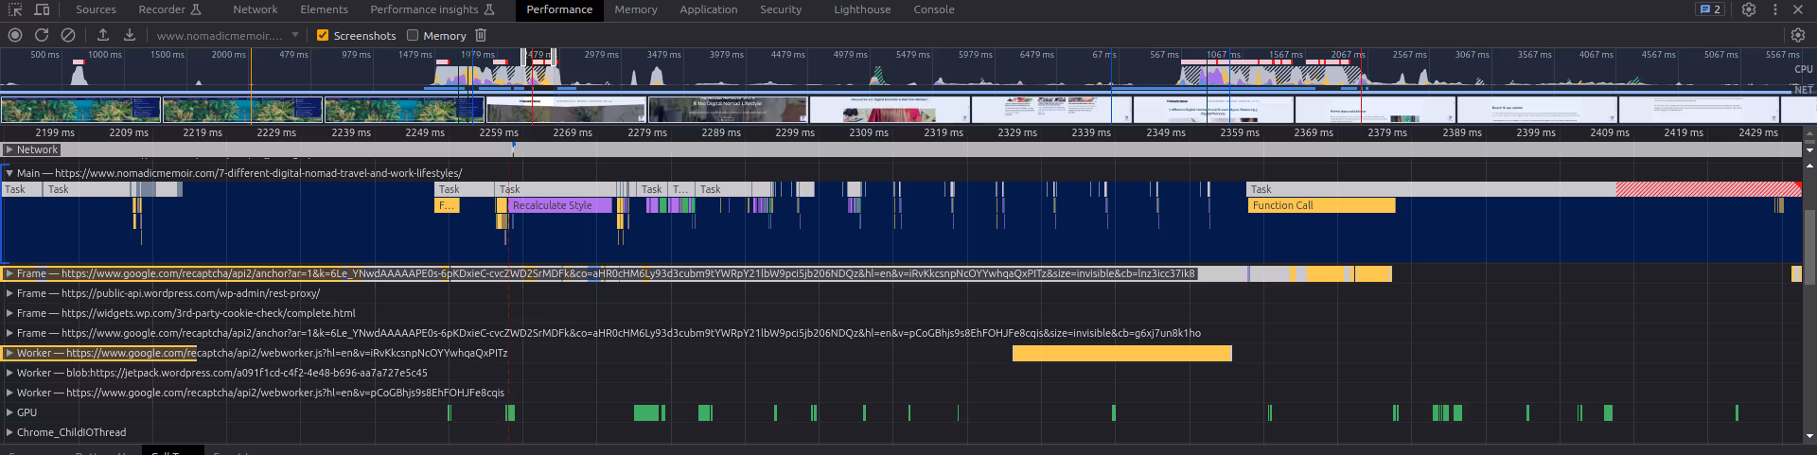
Task: Click the NET label in the overview
Action: (x=1804, y=90)
